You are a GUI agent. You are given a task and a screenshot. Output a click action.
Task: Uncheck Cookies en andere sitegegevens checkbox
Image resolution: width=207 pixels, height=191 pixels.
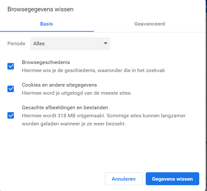tap(11, 89)
